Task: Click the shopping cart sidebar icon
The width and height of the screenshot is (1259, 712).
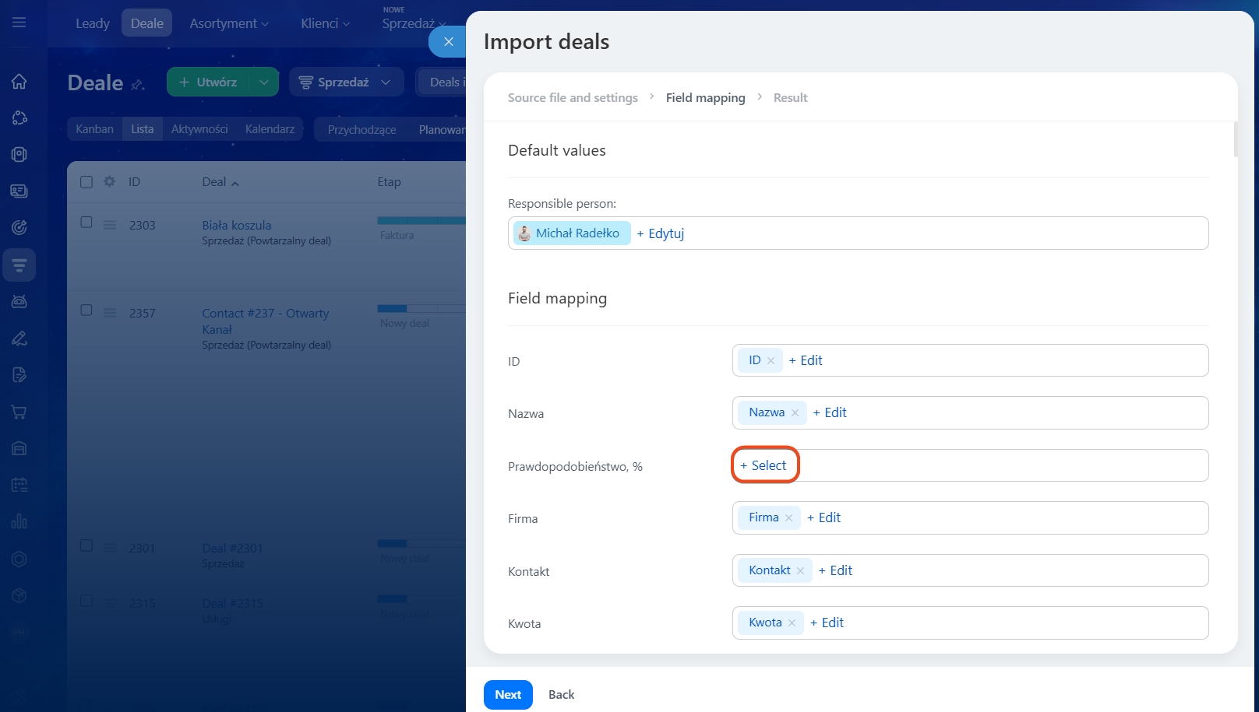Action: coord(19,412)
